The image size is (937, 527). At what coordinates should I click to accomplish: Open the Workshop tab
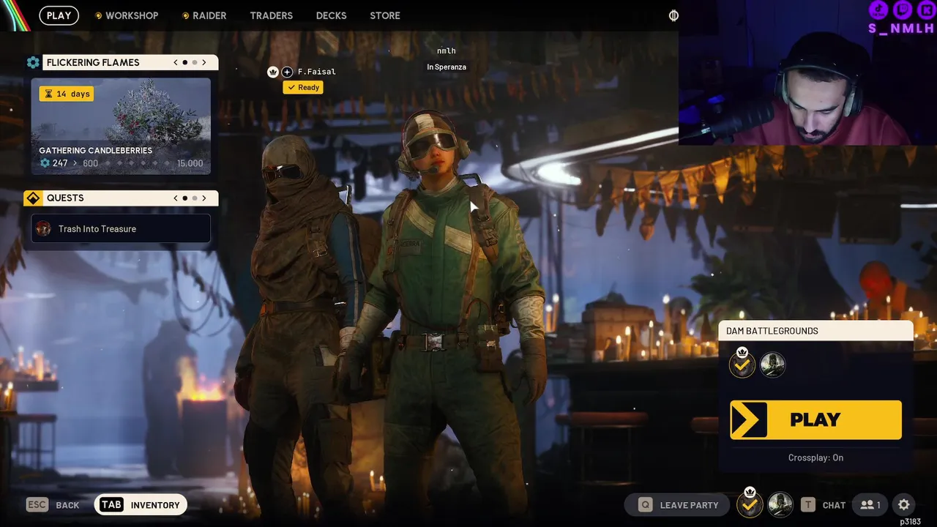coord(127,15)
